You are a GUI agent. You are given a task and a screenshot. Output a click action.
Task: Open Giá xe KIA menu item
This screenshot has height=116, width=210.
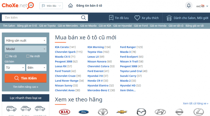pyautogui.click(x=105, y=26)
